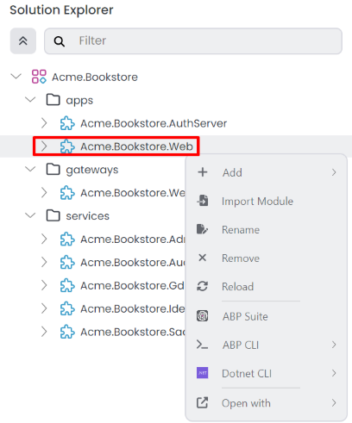Click the ABP Suite icon
This screenshot has width=352, height=423.
click(203, 316)
